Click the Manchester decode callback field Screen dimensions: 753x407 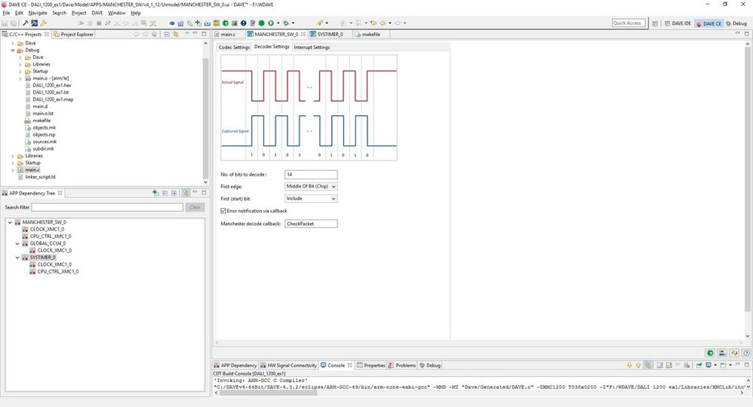311,224
